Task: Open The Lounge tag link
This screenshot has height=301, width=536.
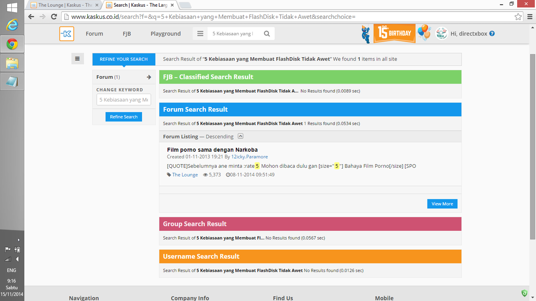Action: tap(185, 175)
